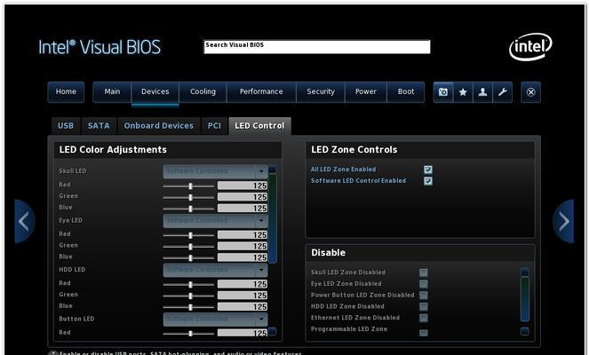Click the Search Visual BIOS field
This screenshot has height=355, width=589.
(x=317, y=47)
